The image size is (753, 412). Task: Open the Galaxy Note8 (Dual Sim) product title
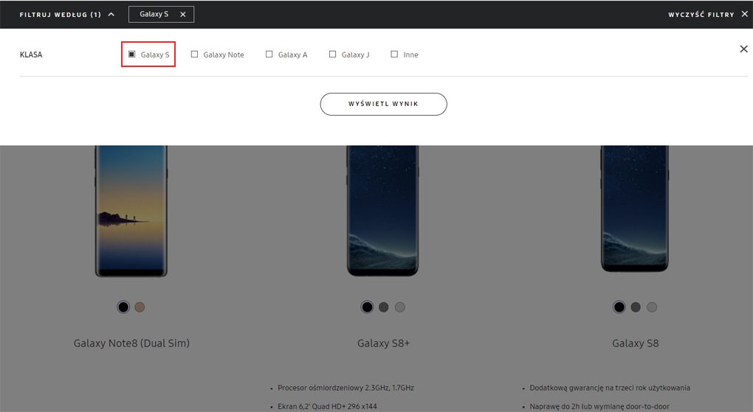[x=131, y=343]
